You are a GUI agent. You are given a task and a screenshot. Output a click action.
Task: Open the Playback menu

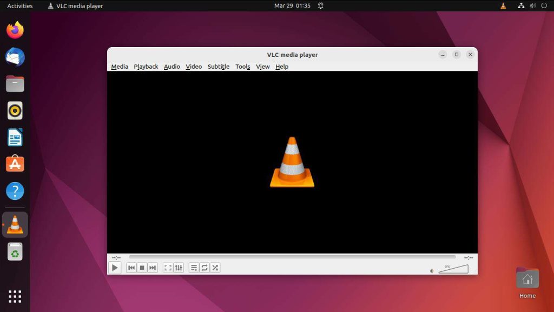click(x=146, y=67)
